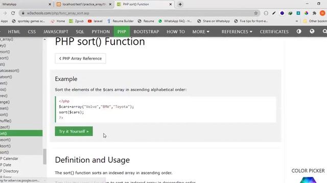Open PHP Calendar in the sidebar
The image size is (327, 183).
coord(21,159)
